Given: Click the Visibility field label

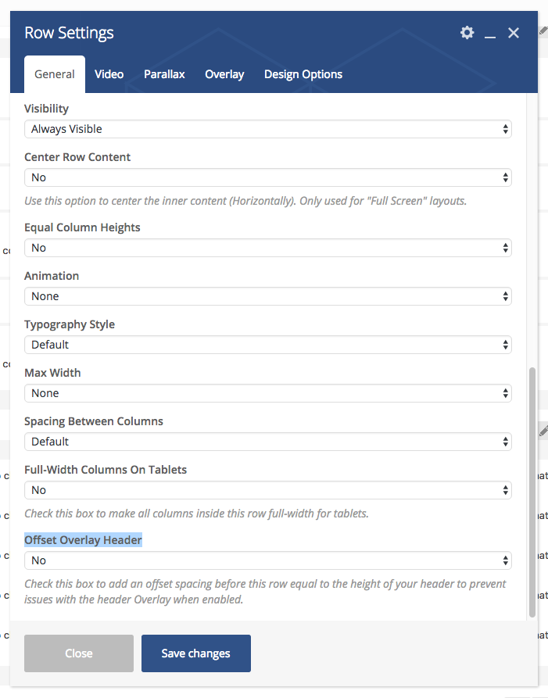Looking at the screenshot, I should coord(46,109).
